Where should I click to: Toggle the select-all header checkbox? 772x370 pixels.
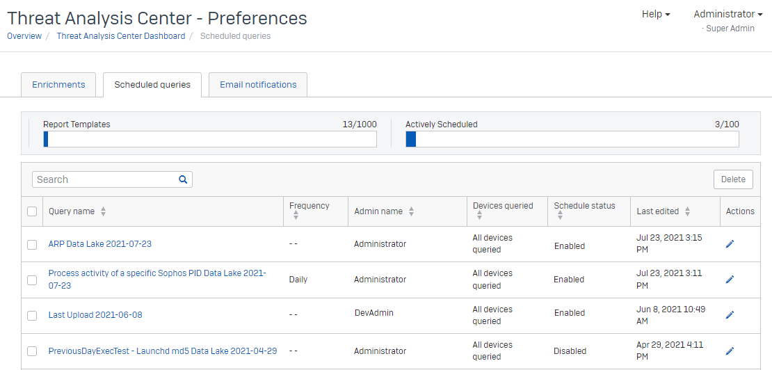[32, 211]
